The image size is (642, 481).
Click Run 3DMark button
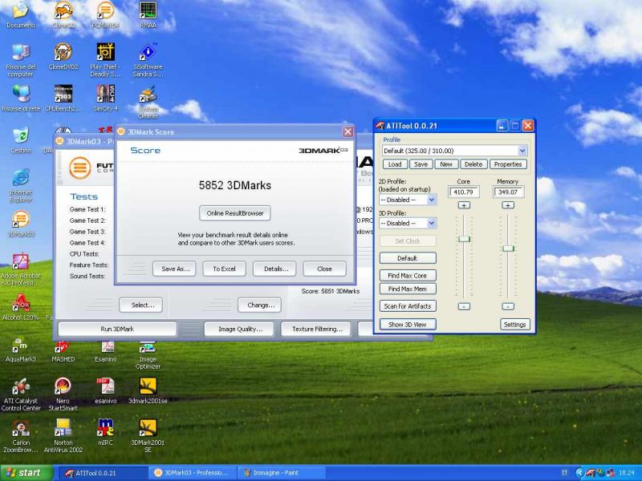(x=117, y=329)
